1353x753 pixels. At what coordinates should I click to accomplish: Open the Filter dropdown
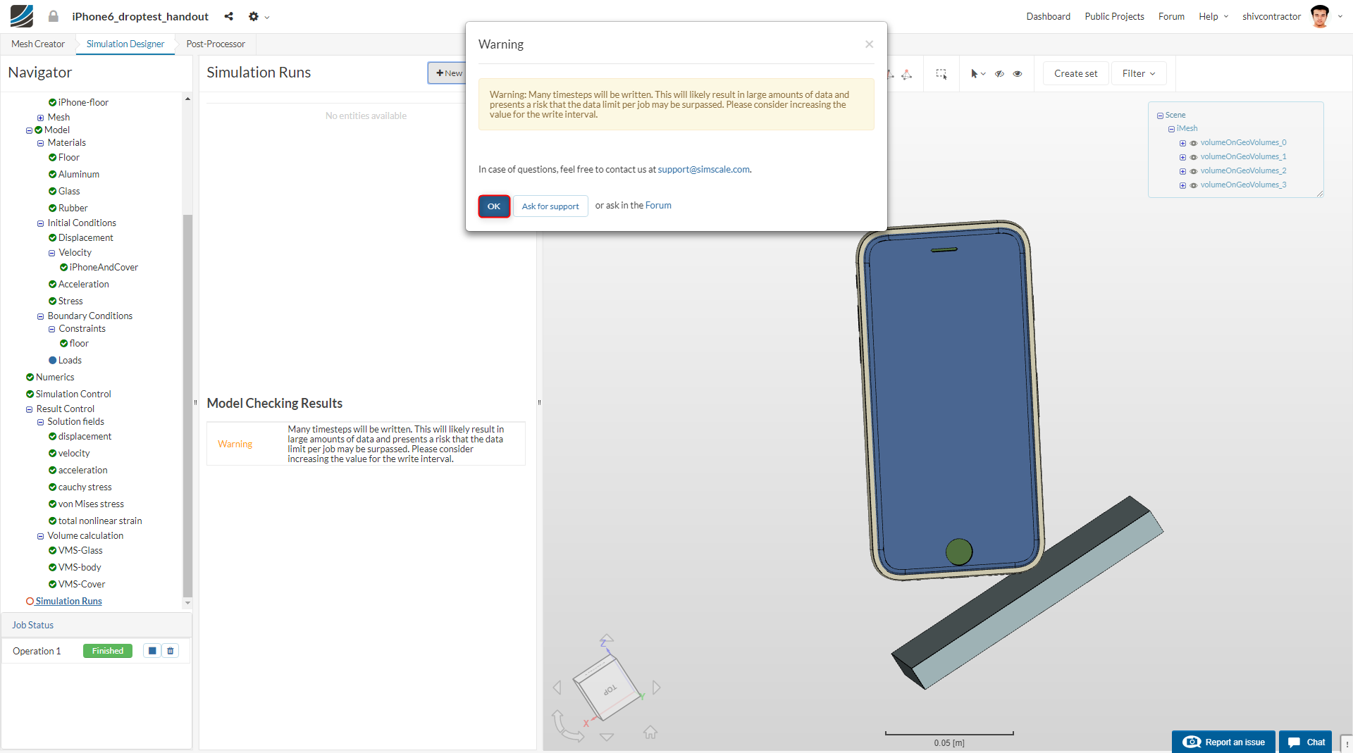1139,73
